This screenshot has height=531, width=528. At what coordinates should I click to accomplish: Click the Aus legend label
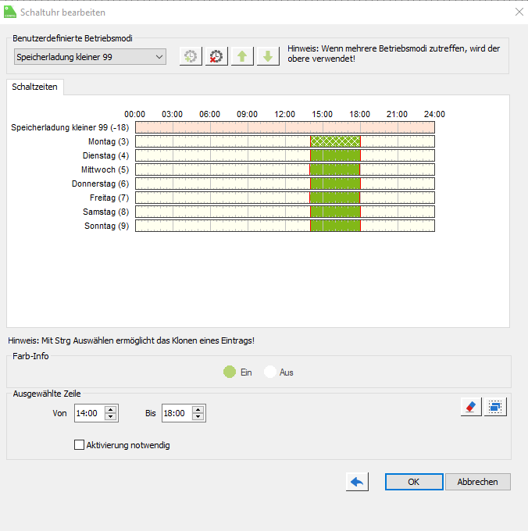(x=287, y=372)
